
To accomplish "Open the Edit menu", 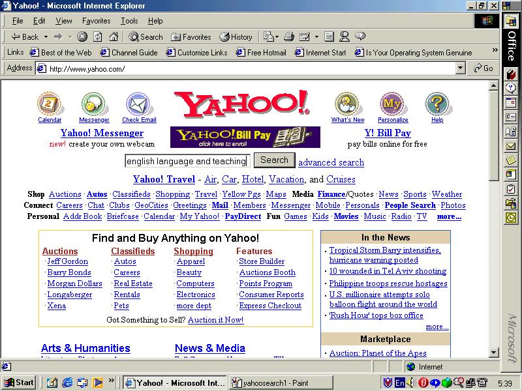I will tap(39, 21).
